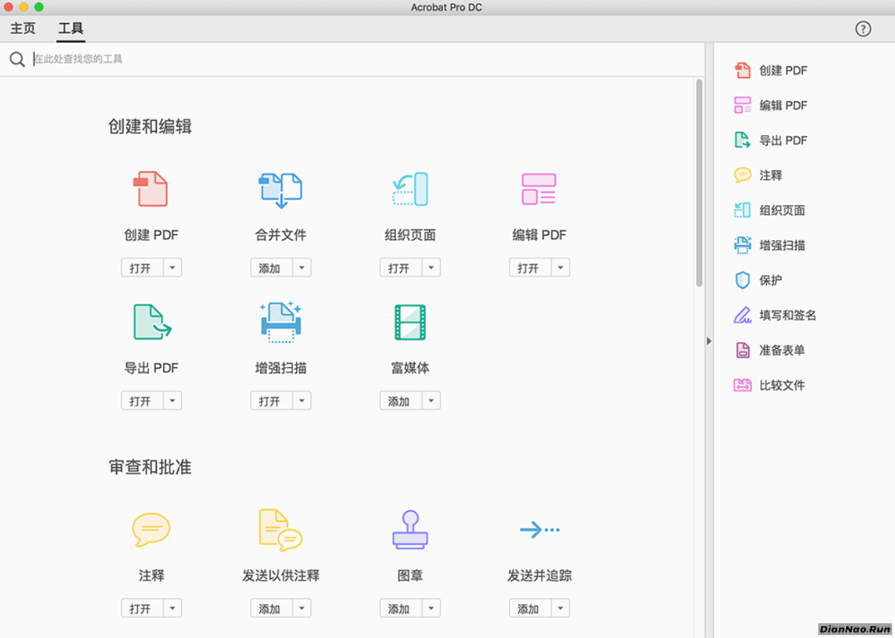The height and width of the screenshot is (638, 895).
Task: Switch to the 工具 tab
Action: tap(70, 29)
